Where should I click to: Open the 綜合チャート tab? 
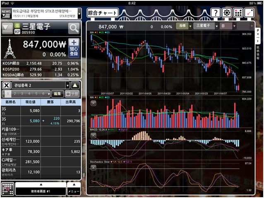[x=103, y=13]
